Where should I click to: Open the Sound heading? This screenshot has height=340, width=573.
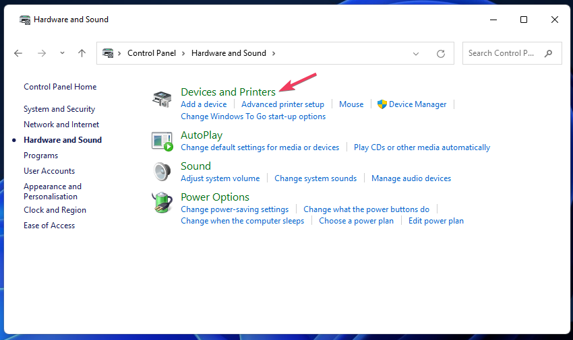(x=196, y=166)
